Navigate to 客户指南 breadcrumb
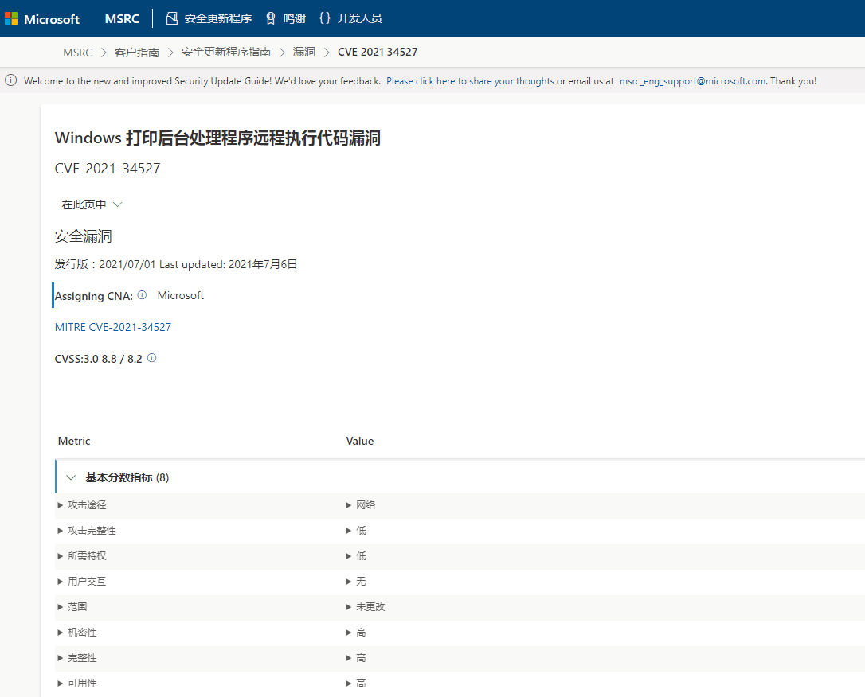The height and width of the screenshot is (697, 865). click(x=136, y=53)
